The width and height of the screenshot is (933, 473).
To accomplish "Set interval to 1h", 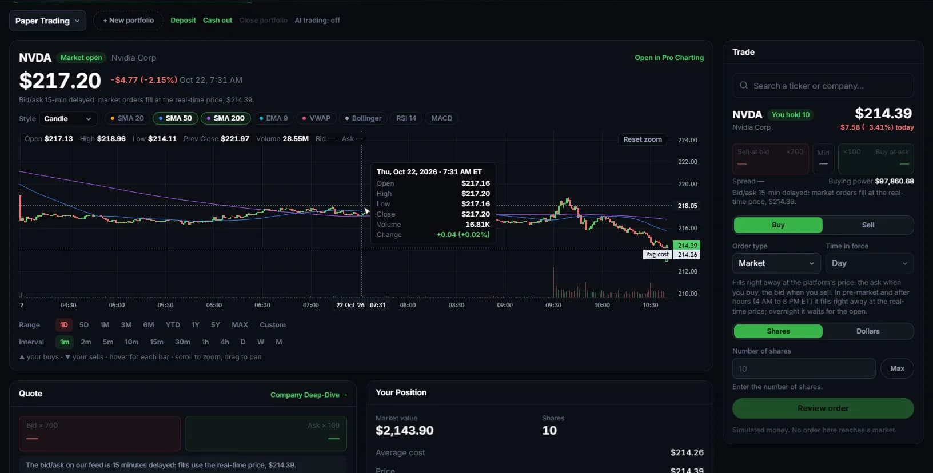I will tap(205, 342).
